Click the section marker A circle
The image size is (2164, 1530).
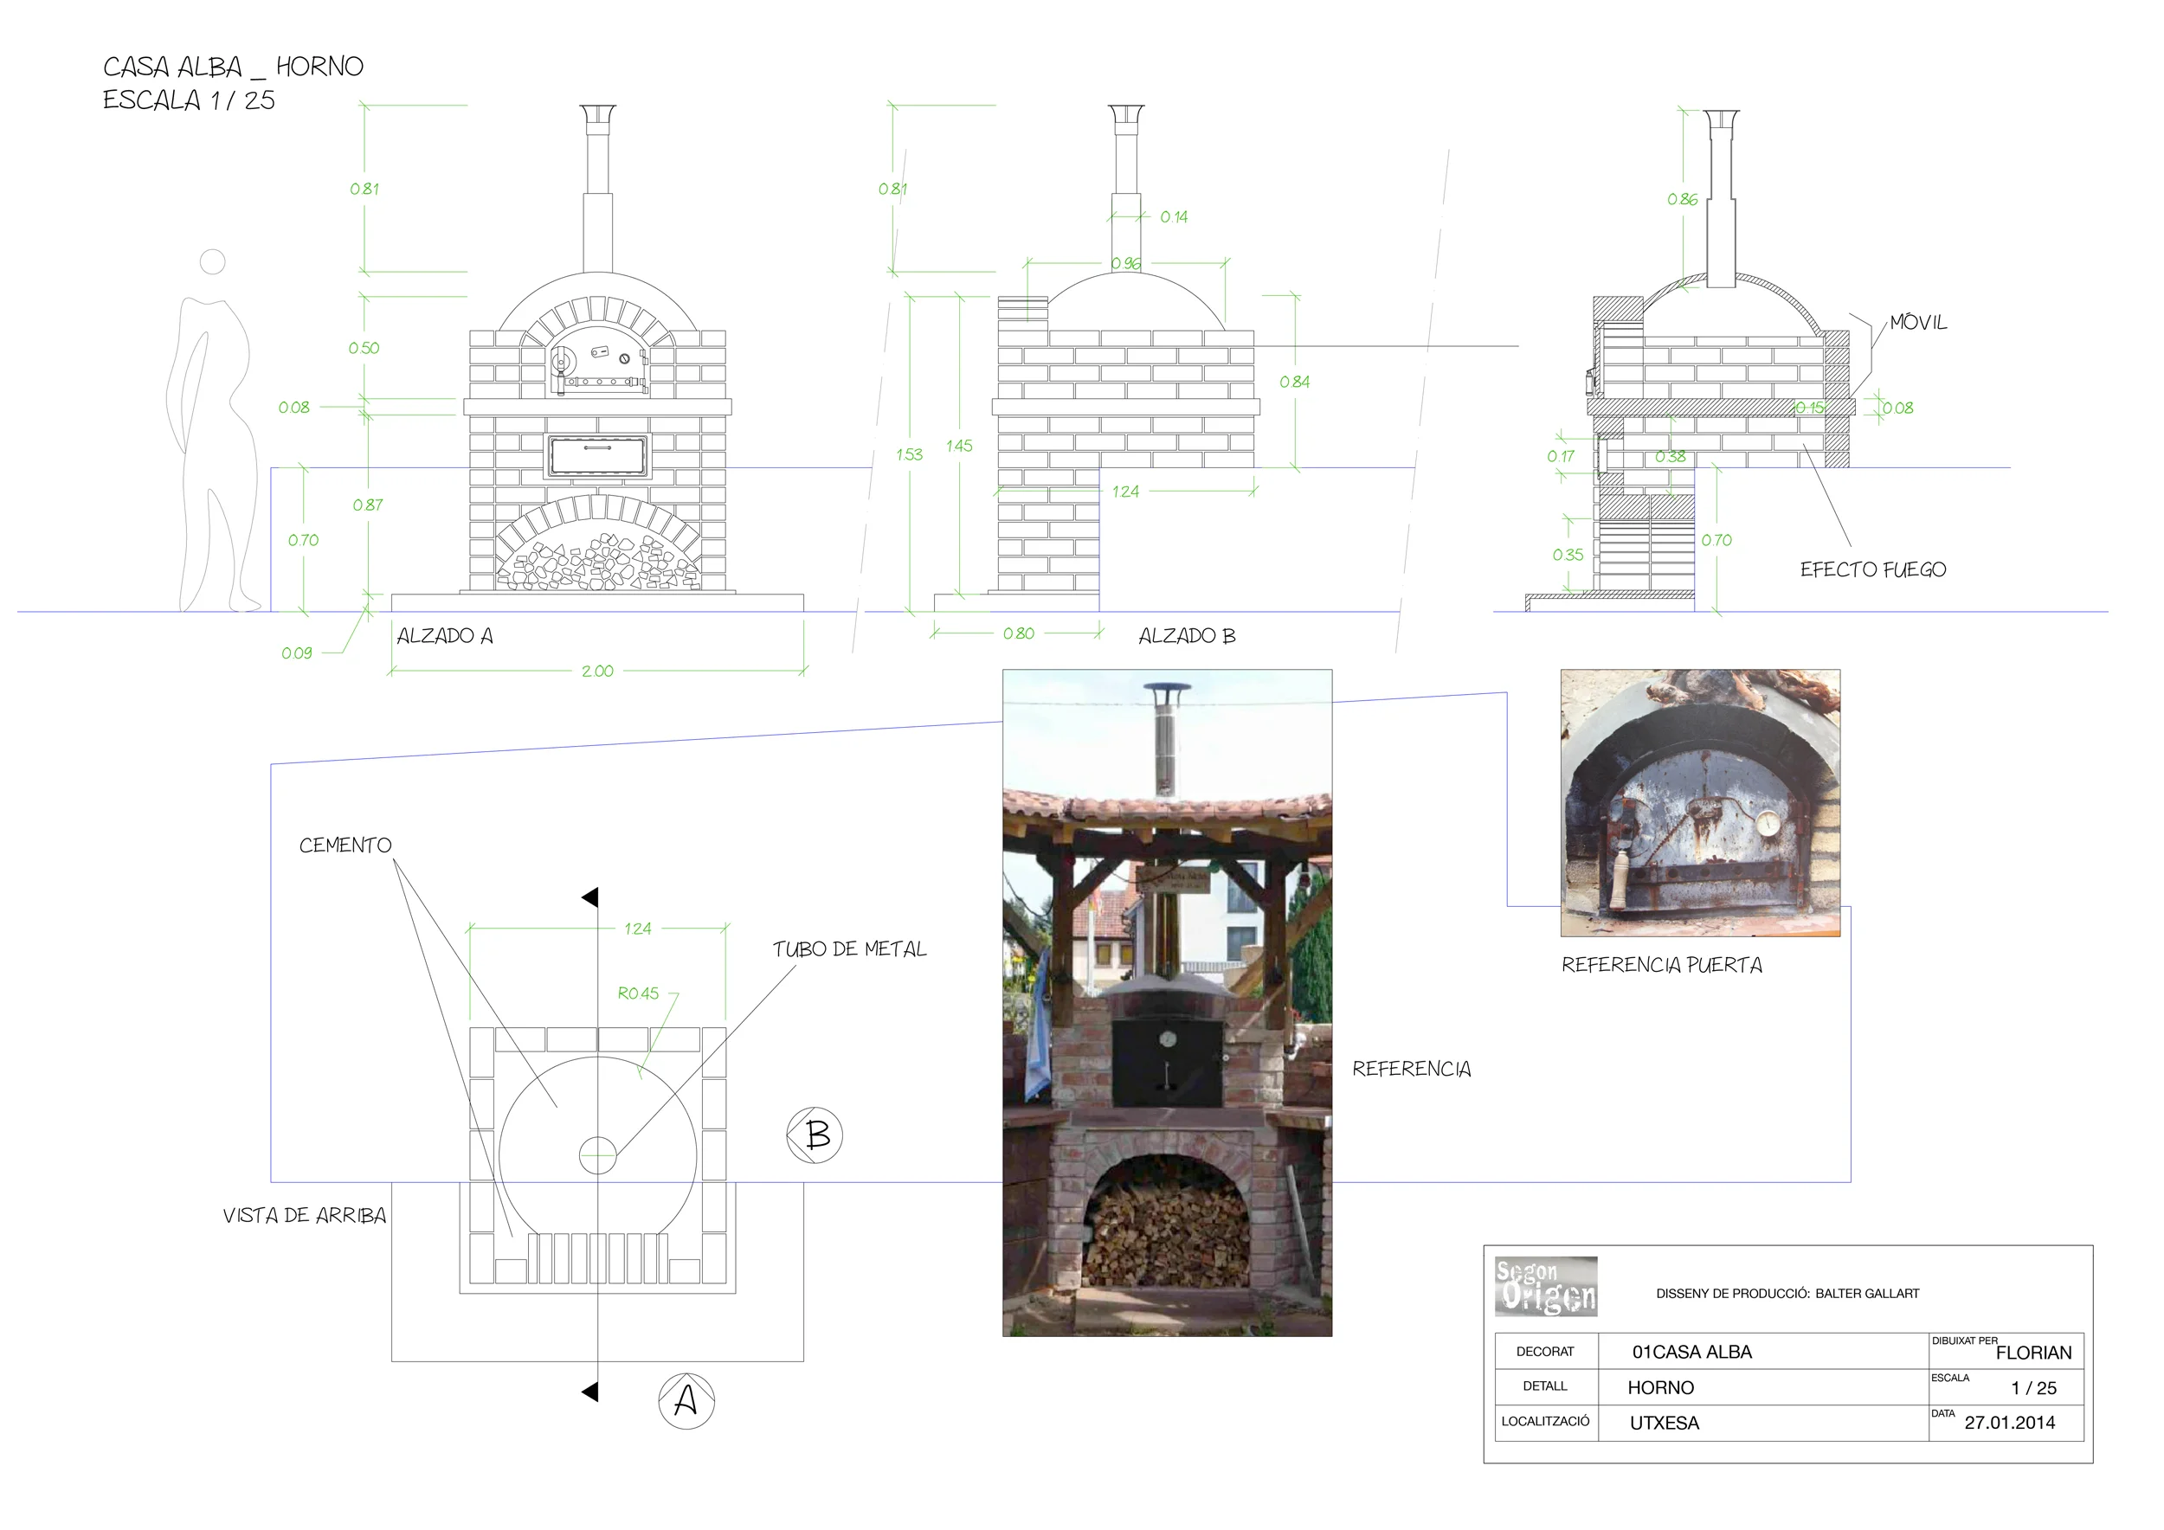click(x=686, y=1400)
